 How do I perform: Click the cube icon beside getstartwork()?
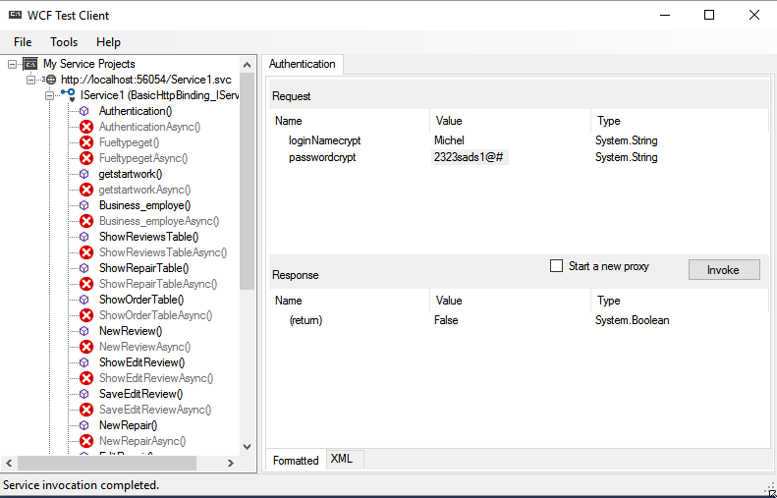84,174
